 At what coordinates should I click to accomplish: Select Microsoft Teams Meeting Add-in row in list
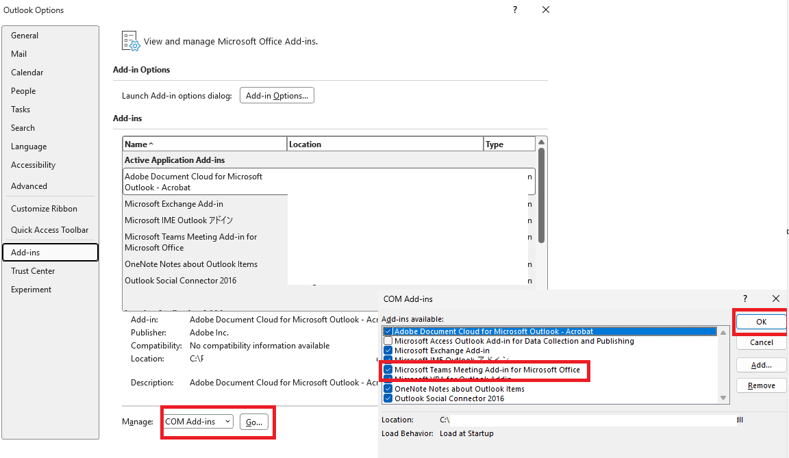coord(329,242)
